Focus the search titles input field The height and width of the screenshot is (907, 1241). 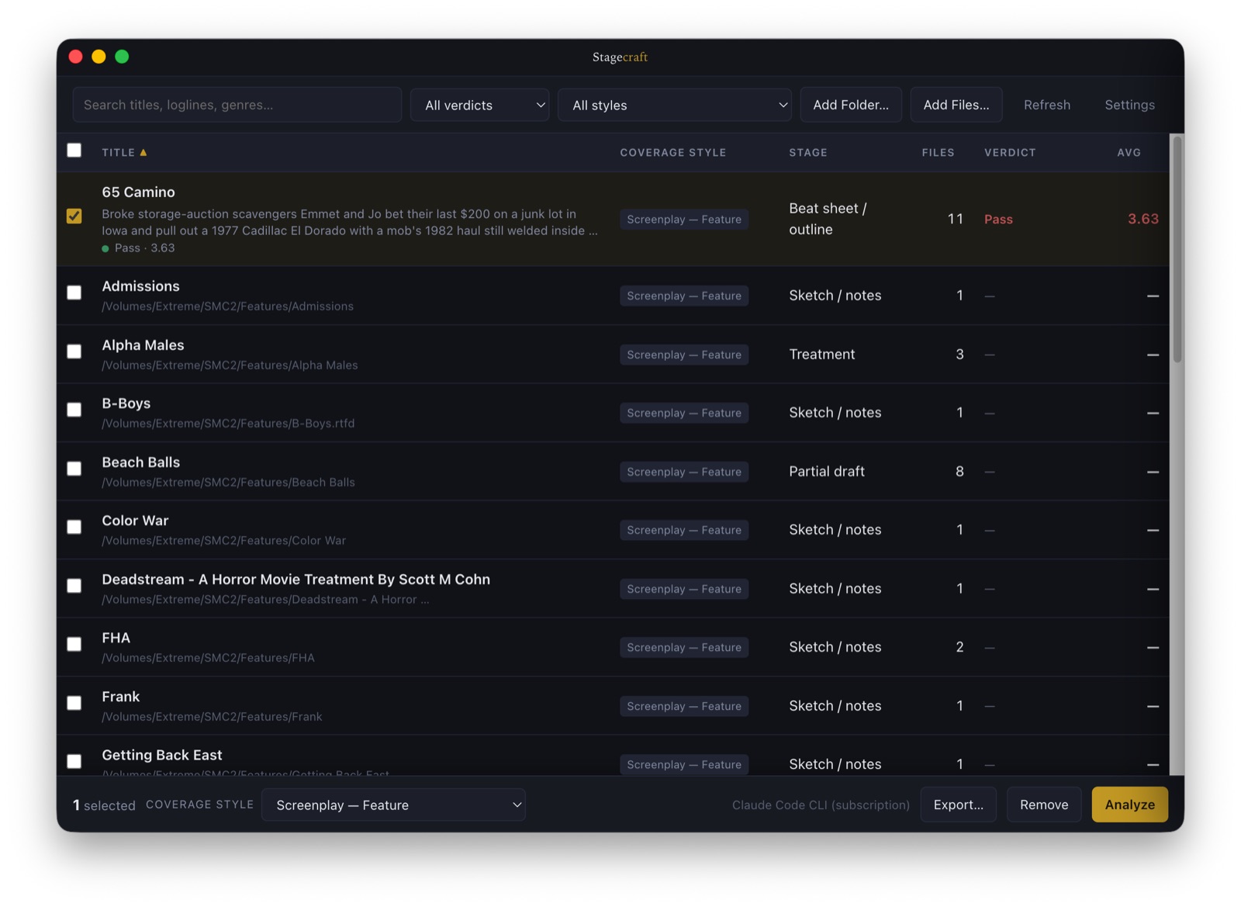pyautogui.click(x=237, y=105)
